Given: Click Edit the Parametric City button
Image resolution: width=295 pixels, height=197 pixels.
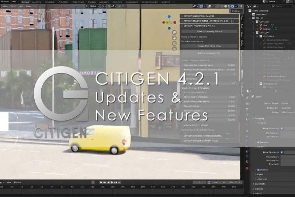Looking at the screenshot, I should 209,53.
